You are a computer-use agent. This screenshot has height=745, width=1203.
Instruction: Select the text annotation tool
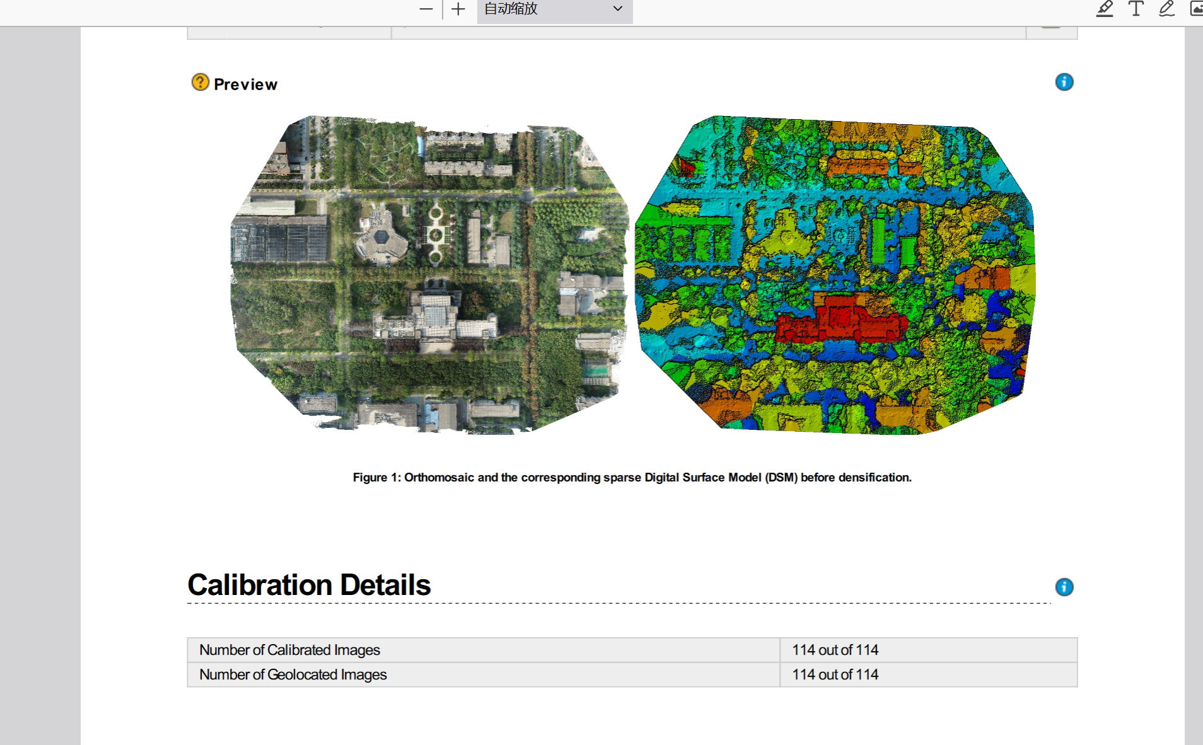pyautogui.click(x=1136, y=9)
